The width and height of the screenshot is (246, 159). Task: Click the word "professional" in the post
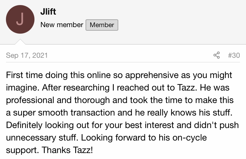pyautogui.click(x=30, y=100)
